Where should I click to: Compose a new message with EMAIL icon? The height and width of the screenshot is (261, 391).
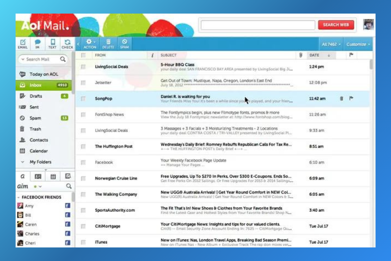tap(23, 44)
